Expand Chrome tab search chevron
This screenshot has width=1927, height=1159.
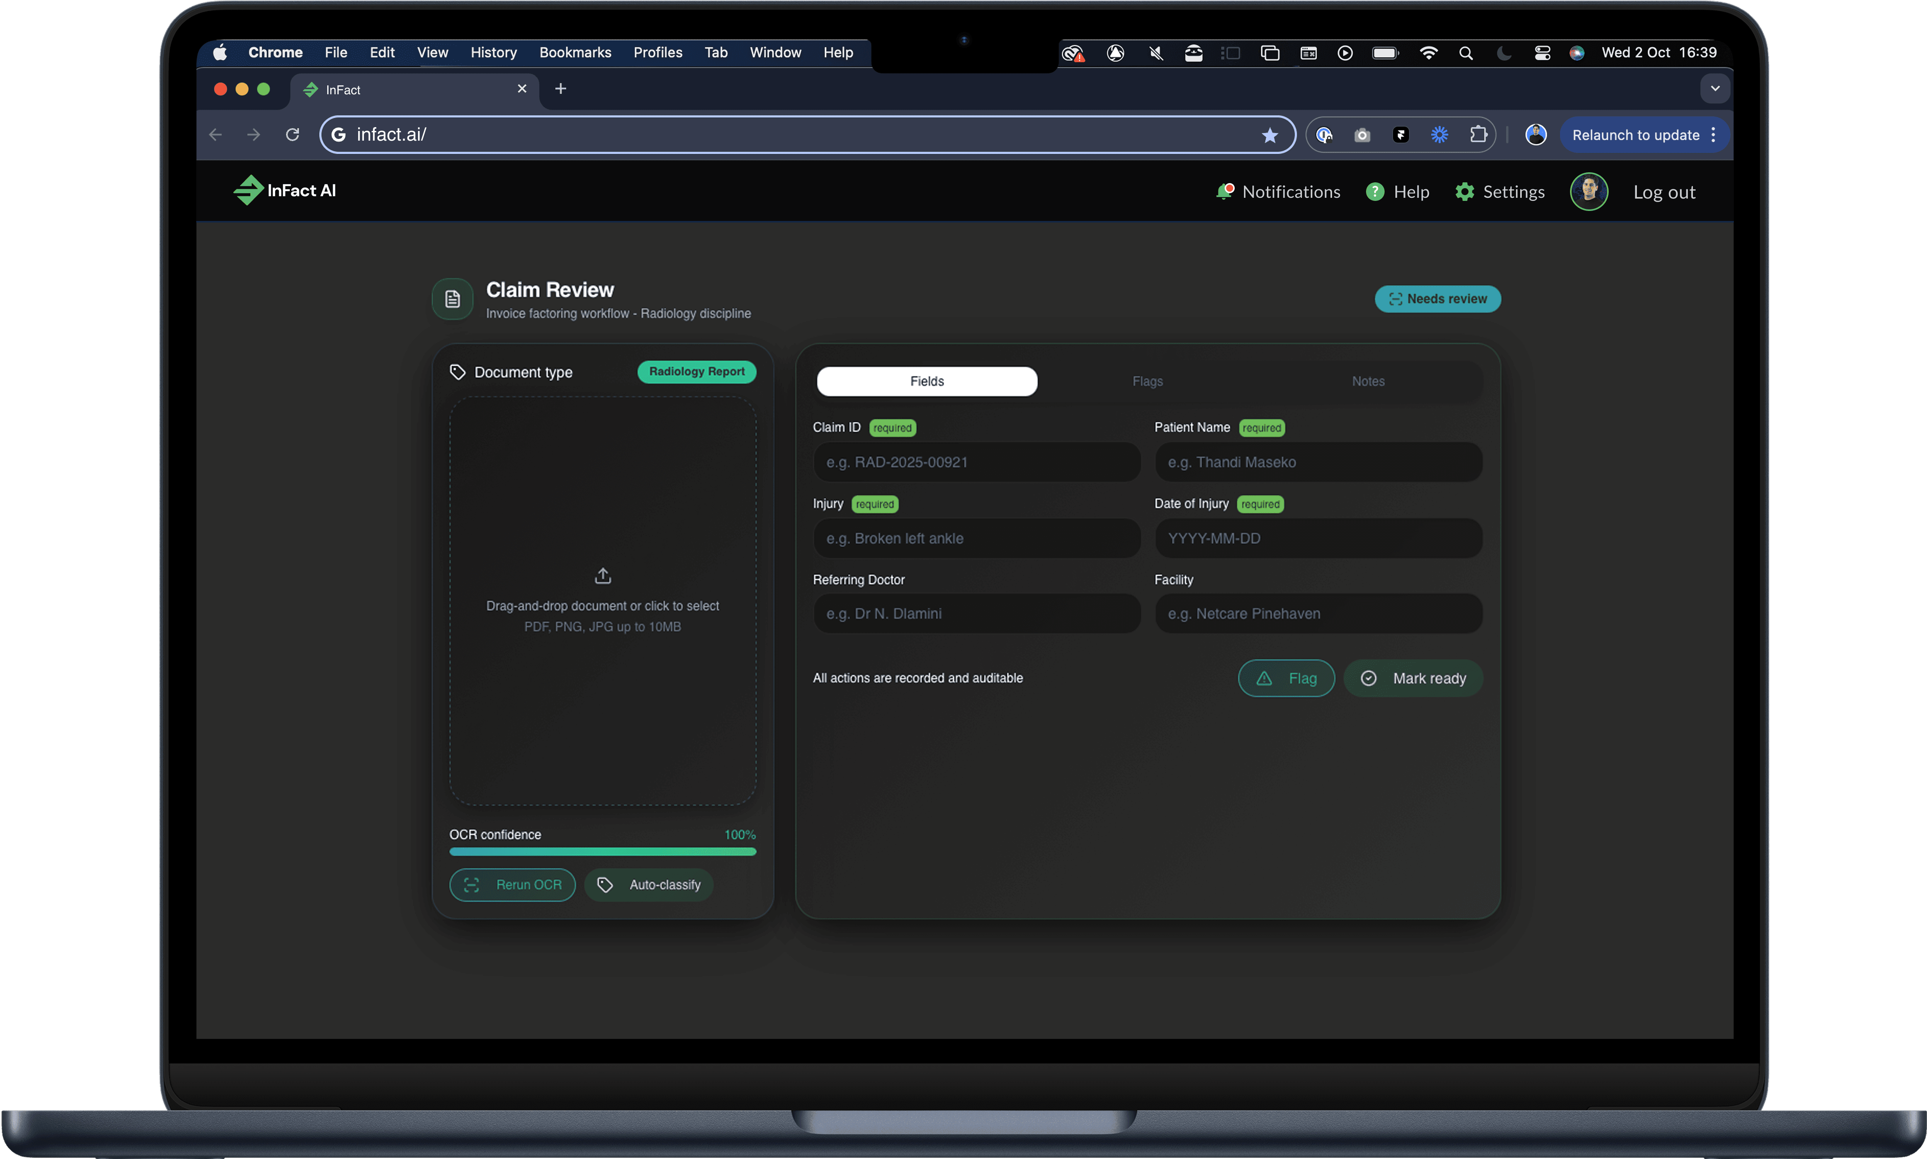(x=1715, y=89)
